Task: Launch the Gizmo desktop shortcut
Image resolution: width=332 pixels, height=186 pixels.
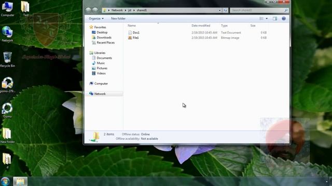Action: click(7, 110)
